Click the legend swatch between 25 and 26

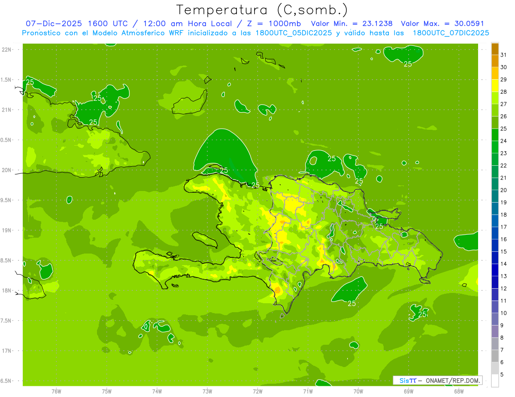(x=495, y=122)
